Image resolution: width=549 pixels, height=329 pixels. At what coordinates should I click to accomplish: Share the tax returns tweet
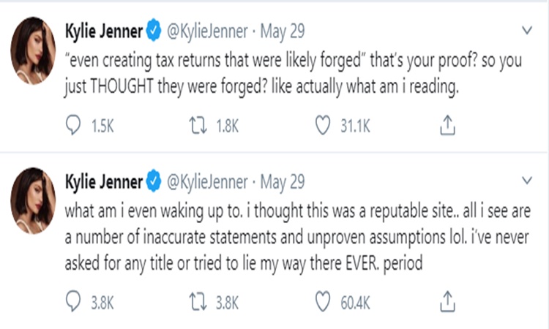pos(447,126)
